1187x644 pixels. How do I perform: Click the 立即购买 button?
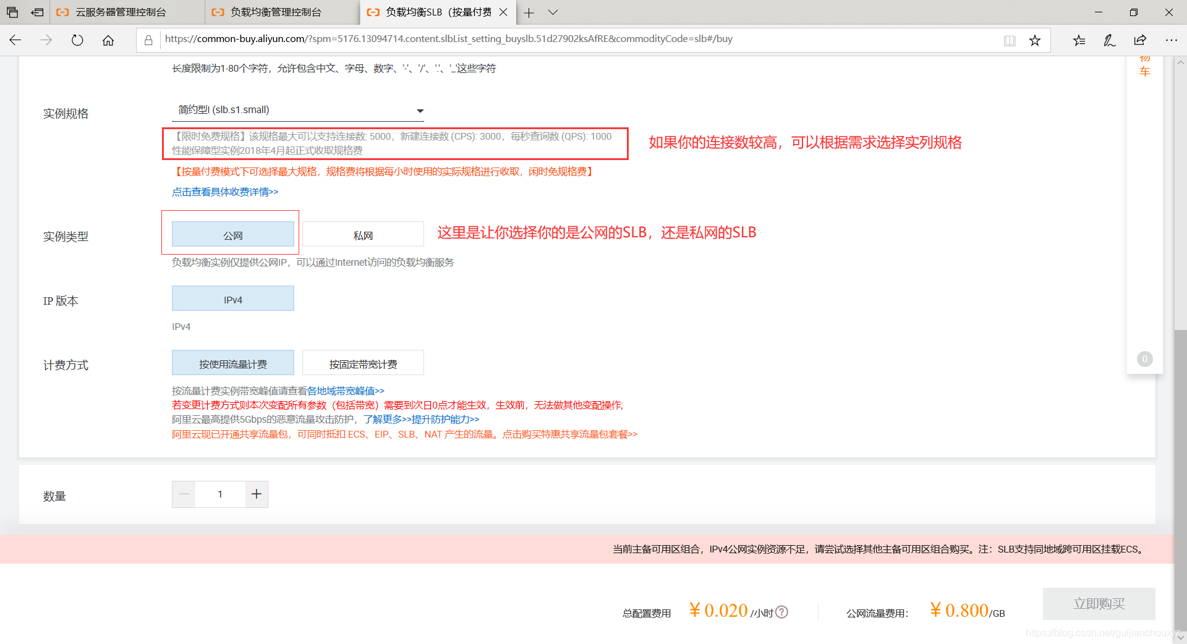tap(1099, 604)
